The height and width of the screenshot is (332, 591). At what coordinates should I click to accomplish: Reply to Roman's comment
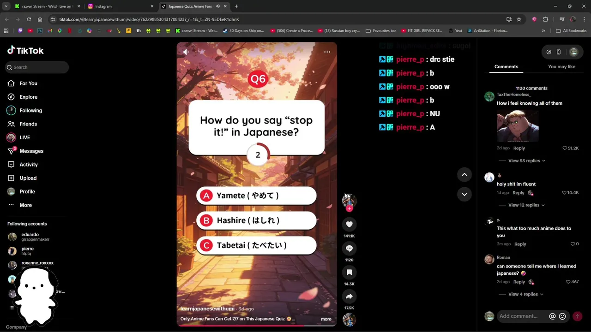519,282
